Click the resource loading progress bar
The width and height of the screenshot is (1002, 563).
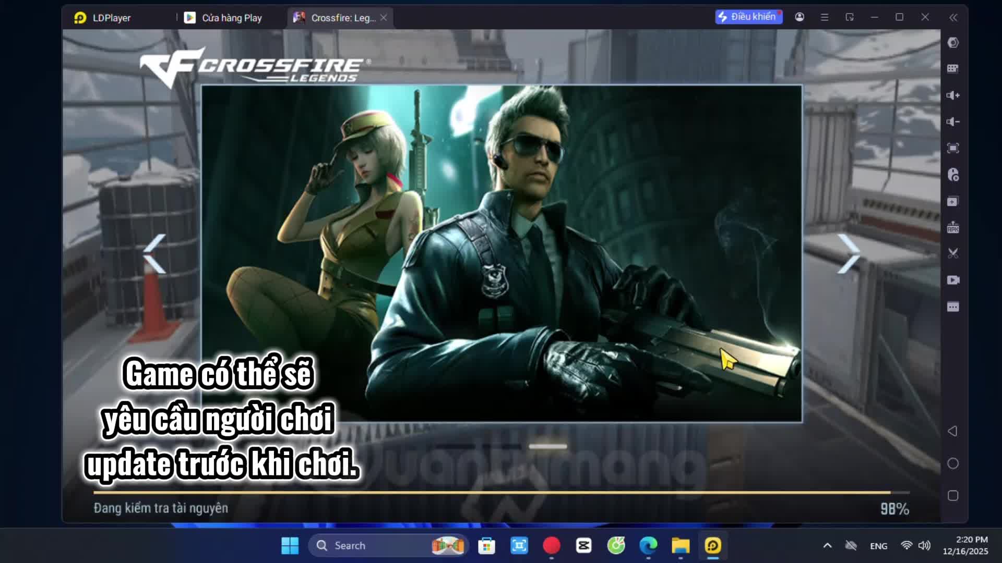point(502,492)
